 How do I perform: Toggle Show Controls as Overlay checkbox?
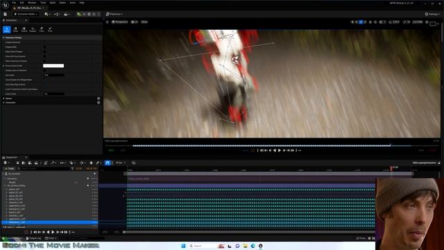tap(44, 61)
